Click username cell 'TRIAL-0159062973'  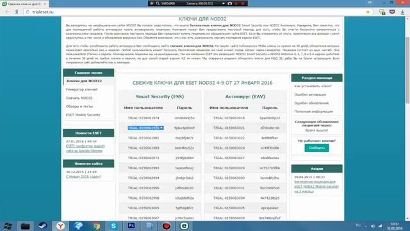pos(143,158)
